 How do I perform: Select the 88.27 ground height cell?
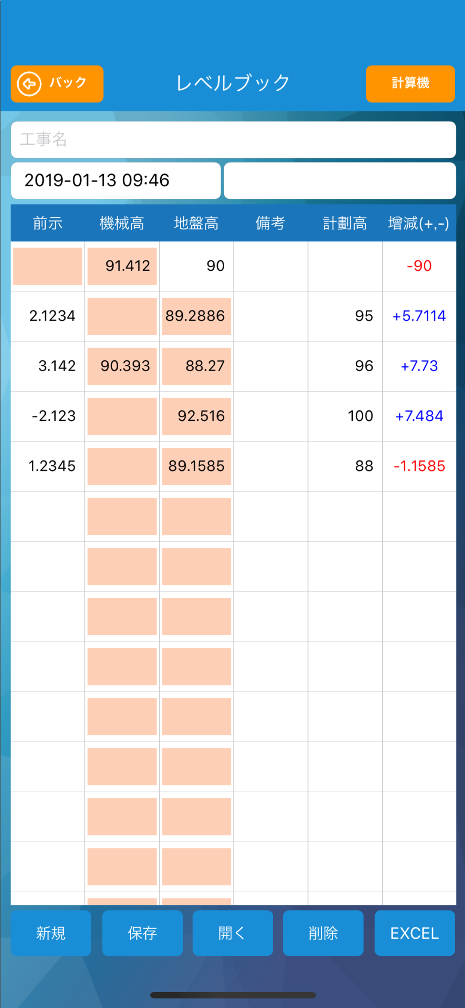(196, 366)
